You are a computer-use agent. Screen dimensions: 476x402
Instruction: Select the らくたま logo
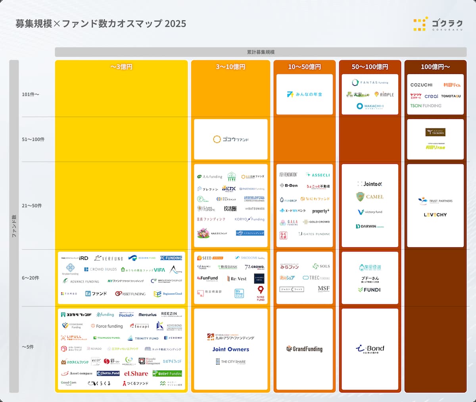tap(283, 235)
